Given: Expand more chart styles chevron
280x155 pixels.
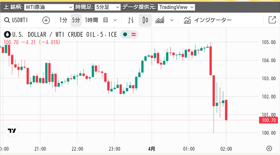Looking at the screenshot, I should click(172, 20).
